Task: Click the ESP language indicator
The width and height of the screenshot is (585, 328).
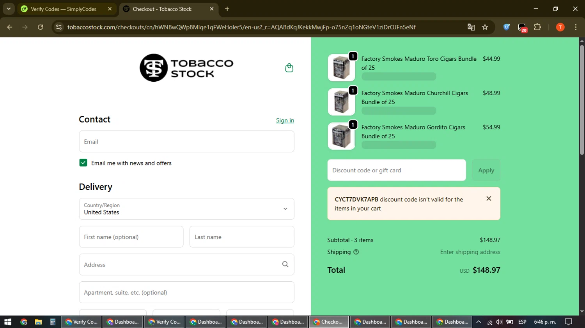Action: coord(522,322)
